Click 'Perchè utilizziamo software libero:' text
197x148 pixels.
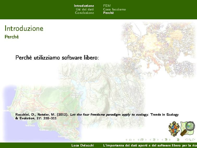tap(57, 58)
